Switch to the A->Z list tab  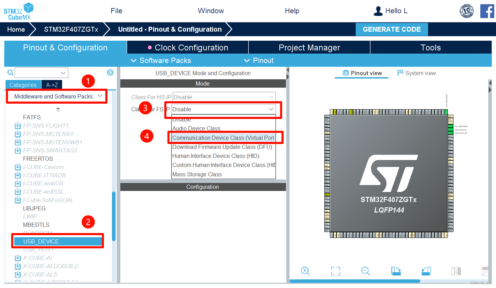[52, 85]
